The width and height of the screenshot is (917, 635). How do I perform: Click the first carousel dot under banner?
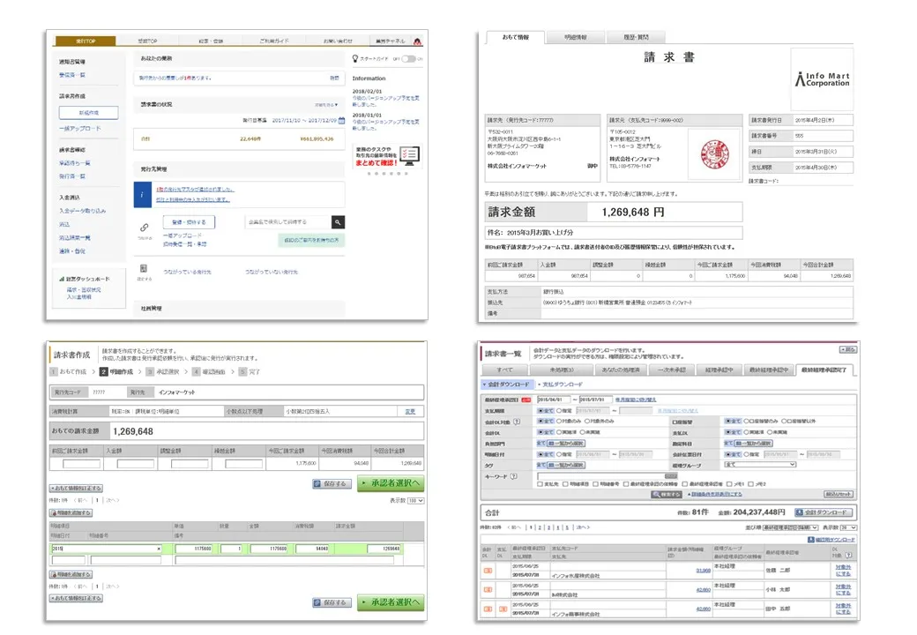(x=369, y=174)
